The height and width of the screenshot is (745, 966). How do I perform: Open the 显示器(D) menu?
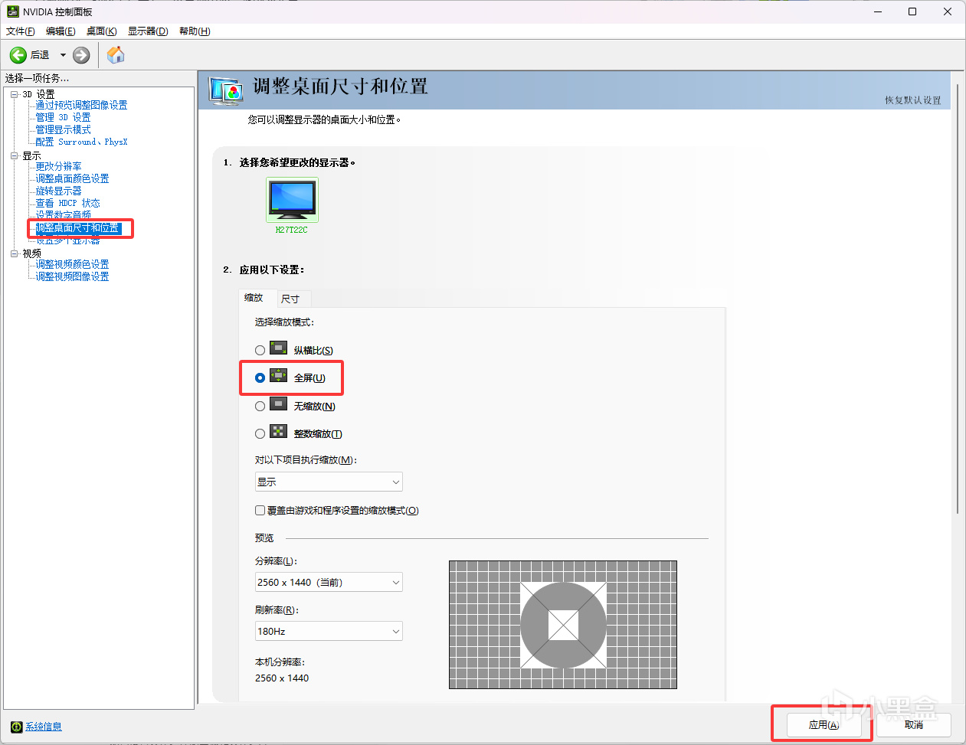point(148,31)
